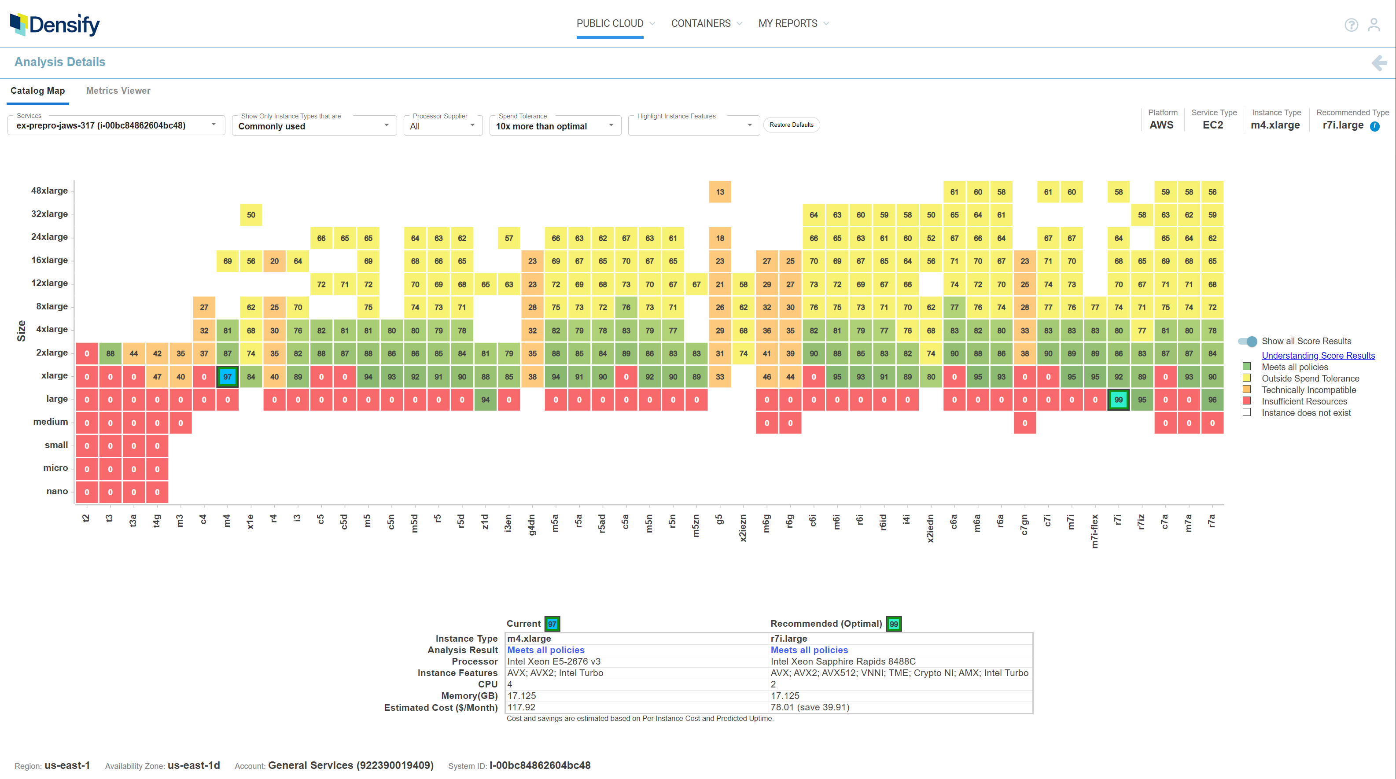Switch to the Metrics Viewer tab
Viewport: 1396px width, 779px height.
[118, 91]
